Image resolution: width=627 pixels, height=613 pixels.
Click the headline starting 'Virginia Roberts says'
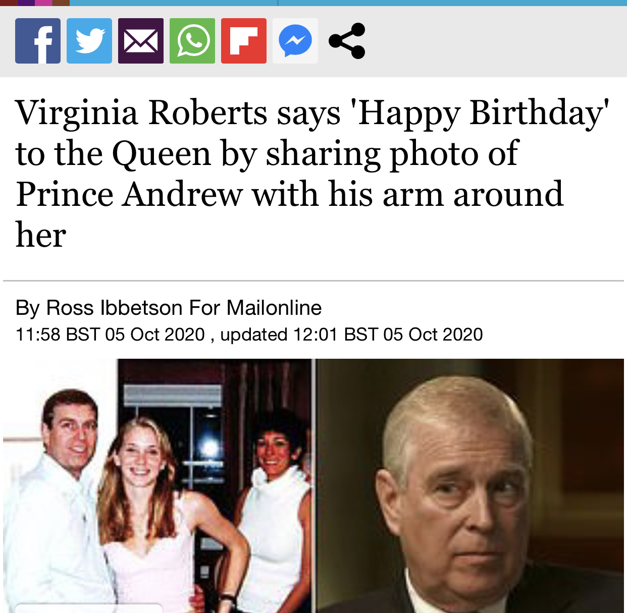[312, 173]
